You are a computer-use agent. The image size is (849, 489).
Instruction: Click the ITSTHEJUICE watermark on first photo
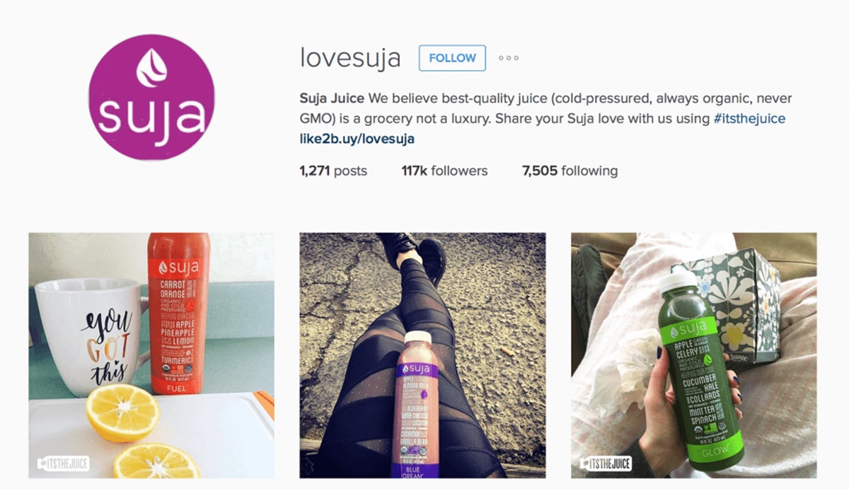tap(63, 464)
